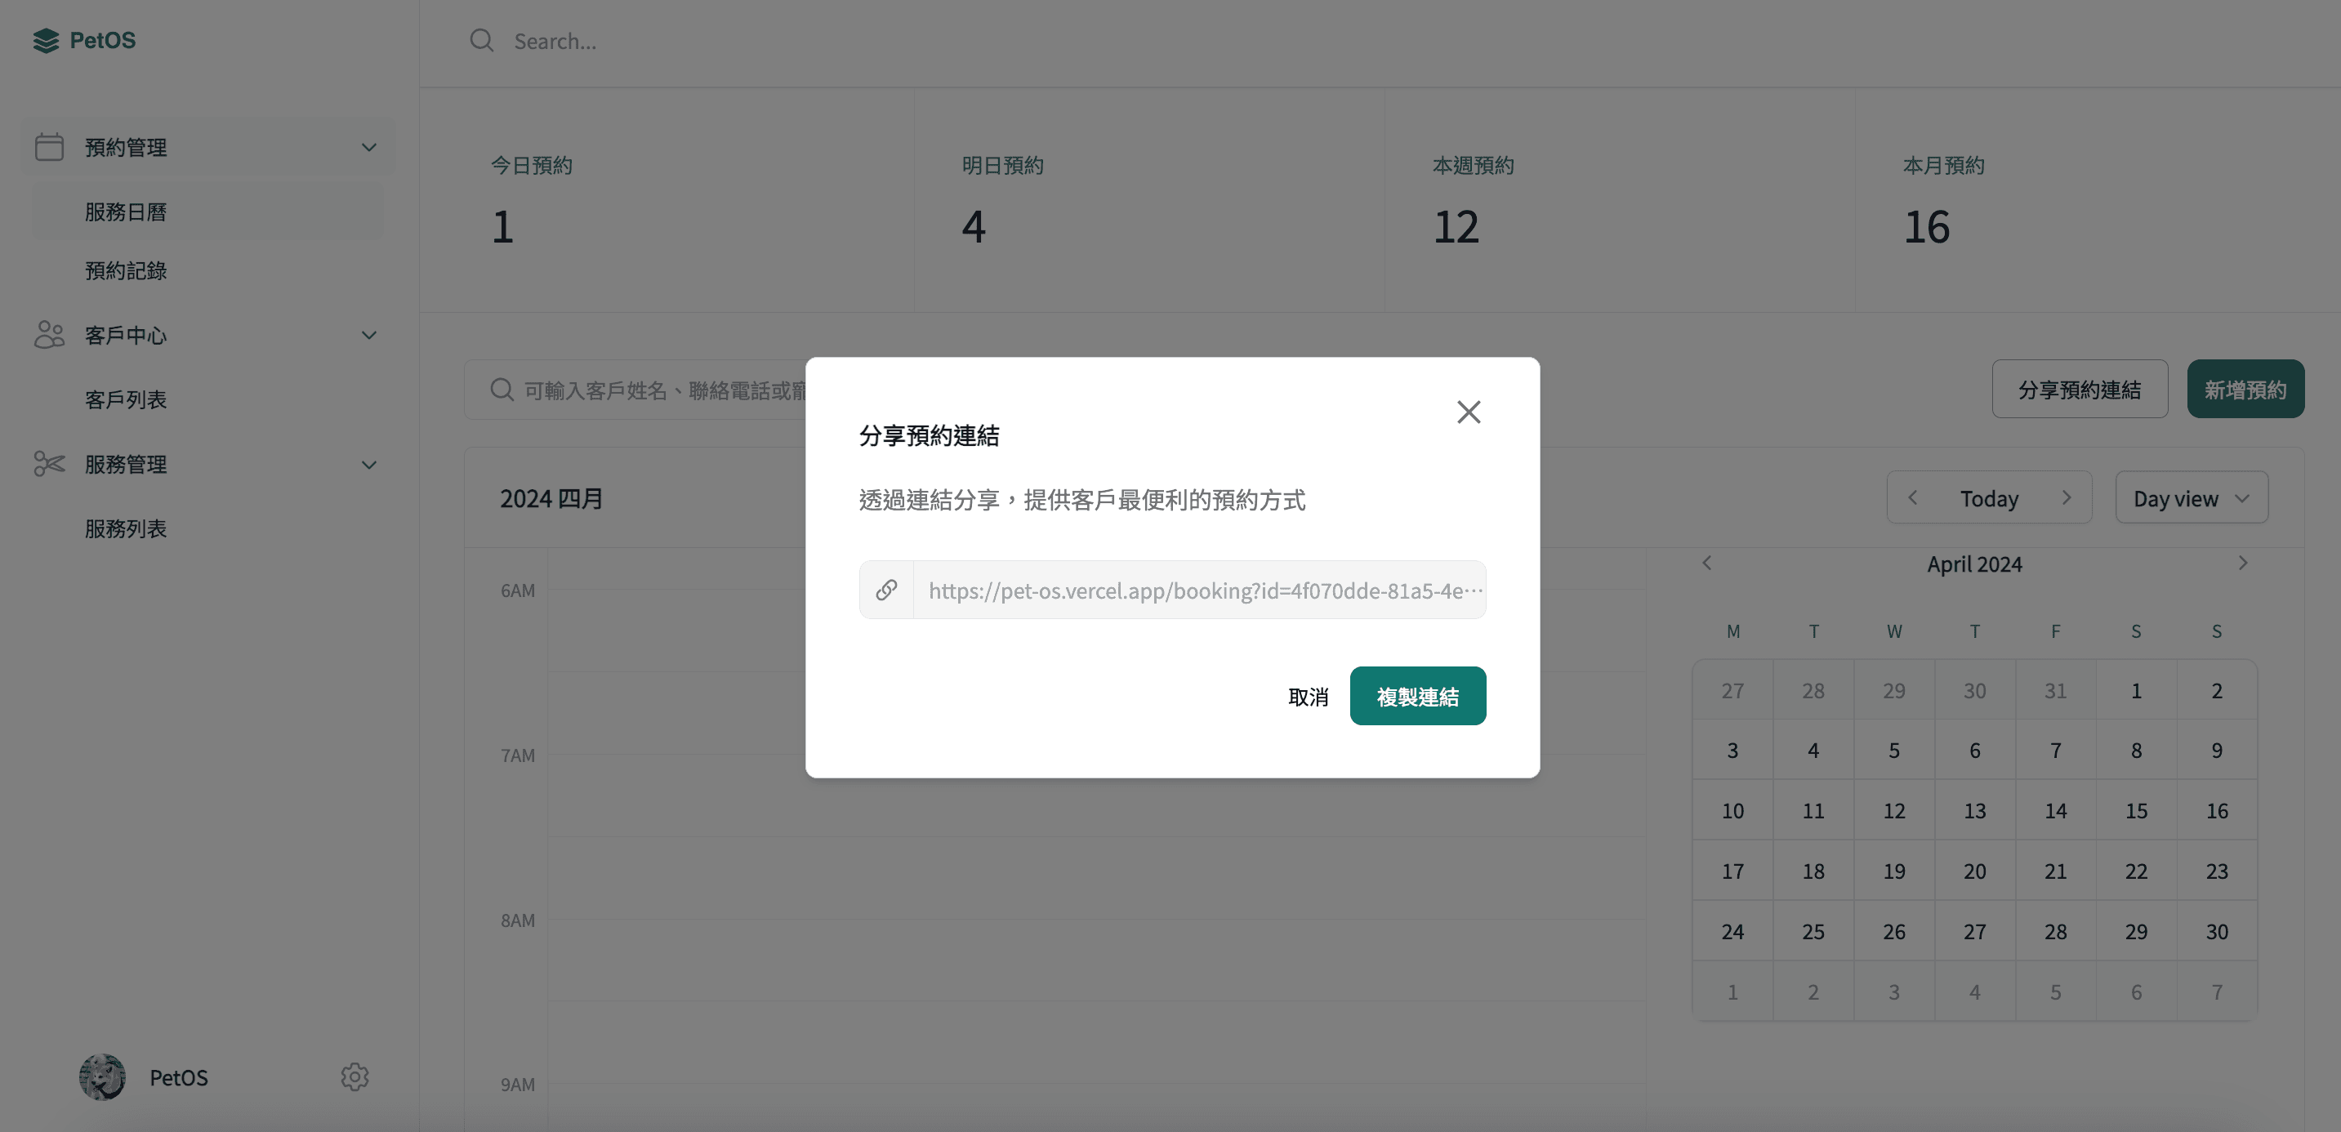Select April 1 in mini calendar
Viewport: 2341px width, 1132px height.
tap(2136, 690)
